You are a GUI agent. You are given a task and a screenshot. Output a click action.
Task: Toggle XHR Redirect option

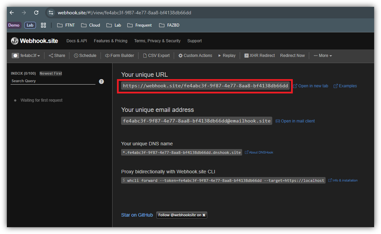[259, 56]
